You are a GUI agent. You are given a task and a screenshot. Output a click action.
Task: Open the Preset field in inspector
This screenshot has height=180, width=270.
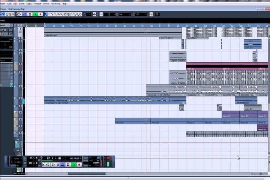tap(6, 61)
